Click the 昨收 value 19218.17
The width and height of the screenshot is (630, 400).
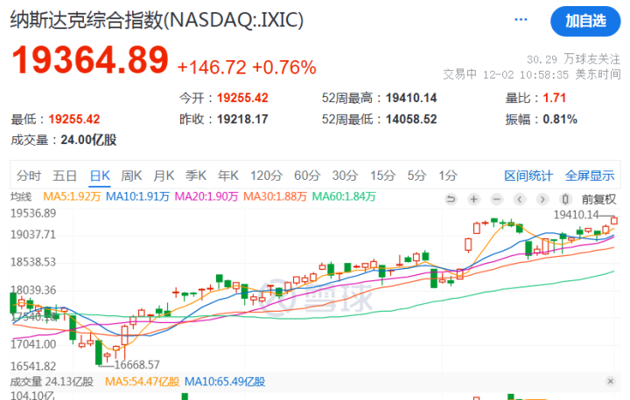click(x=242, y=119)
